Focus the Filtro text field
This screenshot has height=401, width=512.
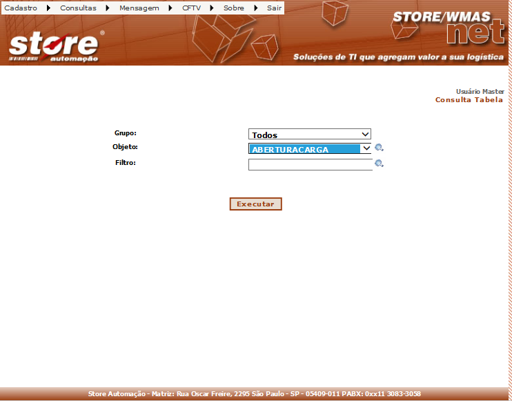pos(310,165)
